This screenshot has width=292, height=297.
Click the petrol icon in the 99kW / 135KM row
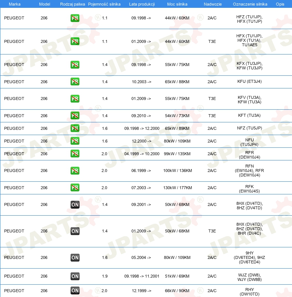[75, 154]
